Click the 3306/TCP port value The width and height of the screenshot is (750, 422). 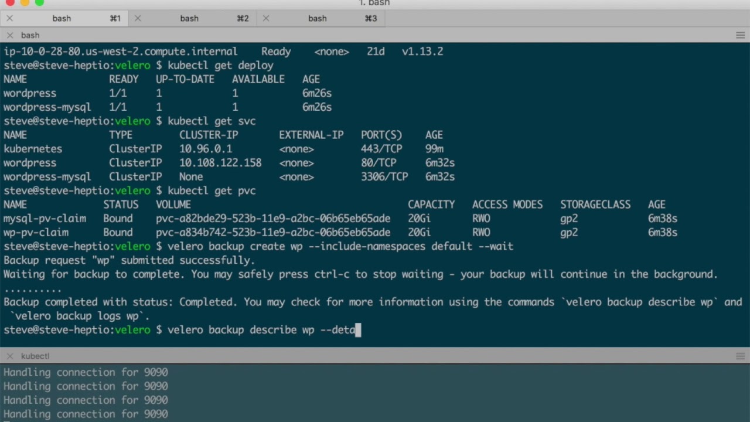(x=384, y=177)
